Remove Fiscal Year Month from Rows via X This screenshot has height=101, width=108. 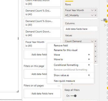[x=96, y=10]
